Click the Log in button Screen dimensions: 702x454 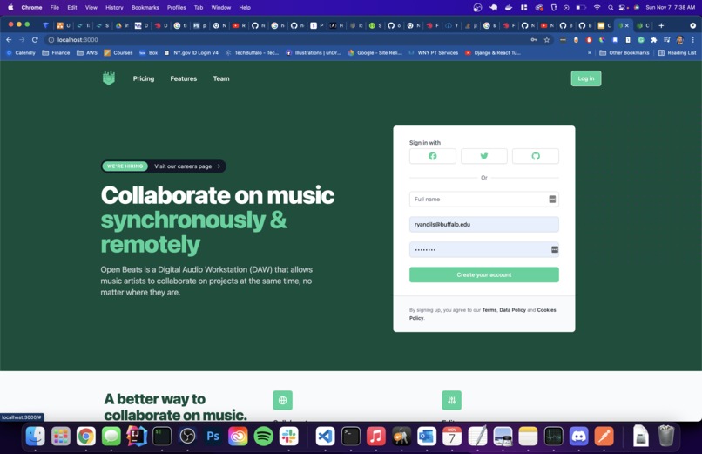[x=586, y=78]
